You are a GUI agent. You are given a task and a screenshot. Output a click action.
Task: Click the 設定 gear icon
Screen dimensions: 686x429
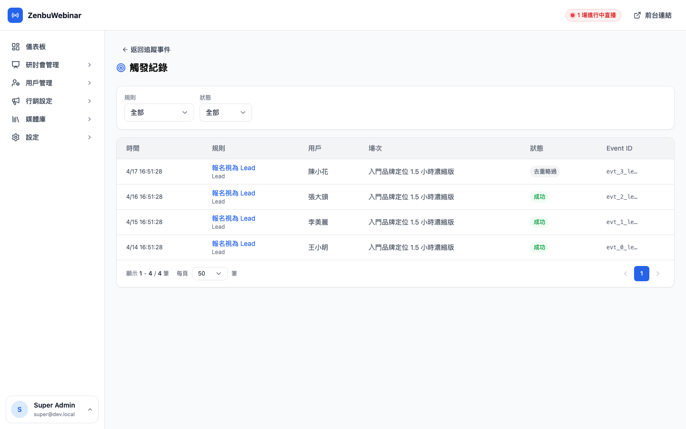(x=15, y=137)
